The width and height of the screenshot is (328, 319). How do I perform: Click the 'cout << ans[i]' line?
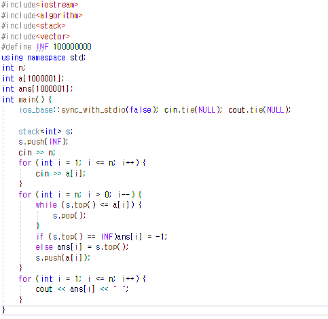coord(82,289)
